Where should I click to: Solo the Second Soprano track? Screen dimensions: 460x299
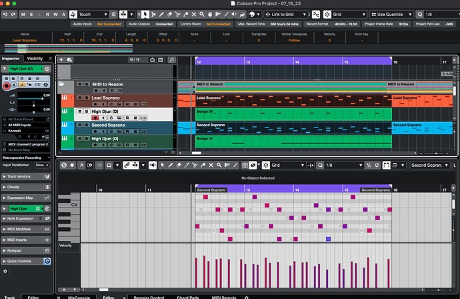(85, 126)
